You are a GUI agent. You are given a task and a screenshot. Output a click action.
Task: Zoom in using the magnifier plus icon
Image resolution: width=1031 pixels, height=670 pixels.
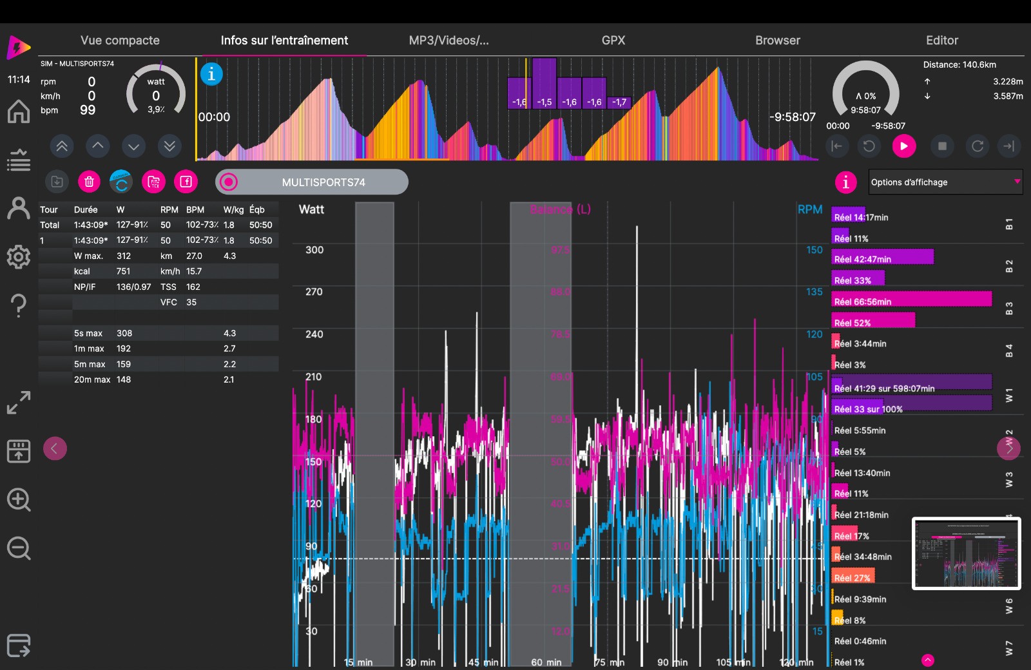19,500
